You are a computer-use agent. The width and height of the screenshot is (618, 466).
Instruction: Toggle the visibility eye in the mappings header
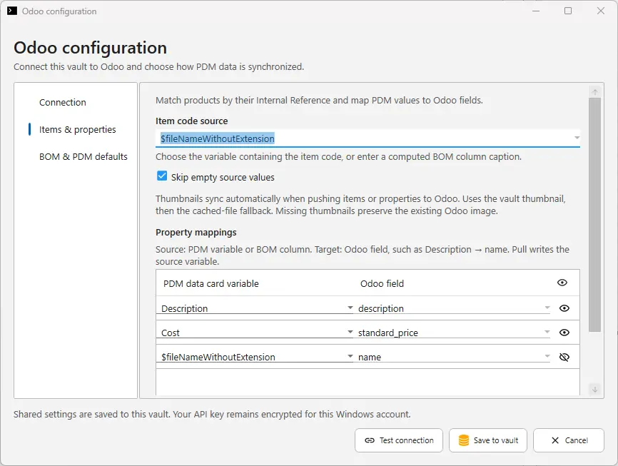(562, 283)
